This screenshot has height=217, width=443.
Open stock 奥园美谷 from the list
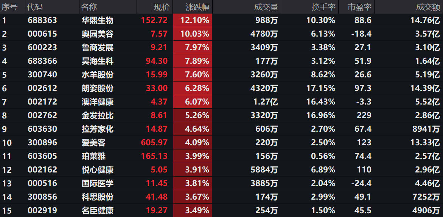pos(98,34)
